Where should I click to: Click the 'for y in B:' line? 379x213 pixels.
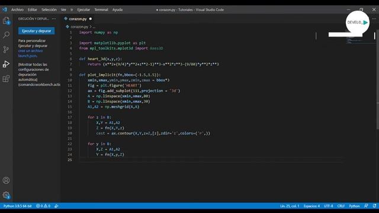pyautogui.click(x=99, y=144)
